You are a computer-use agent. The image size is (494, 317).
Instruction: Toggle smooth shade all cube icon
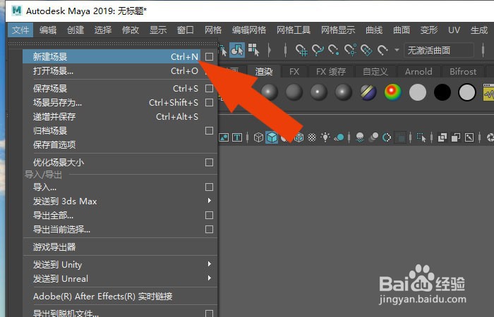pos(272,137)
